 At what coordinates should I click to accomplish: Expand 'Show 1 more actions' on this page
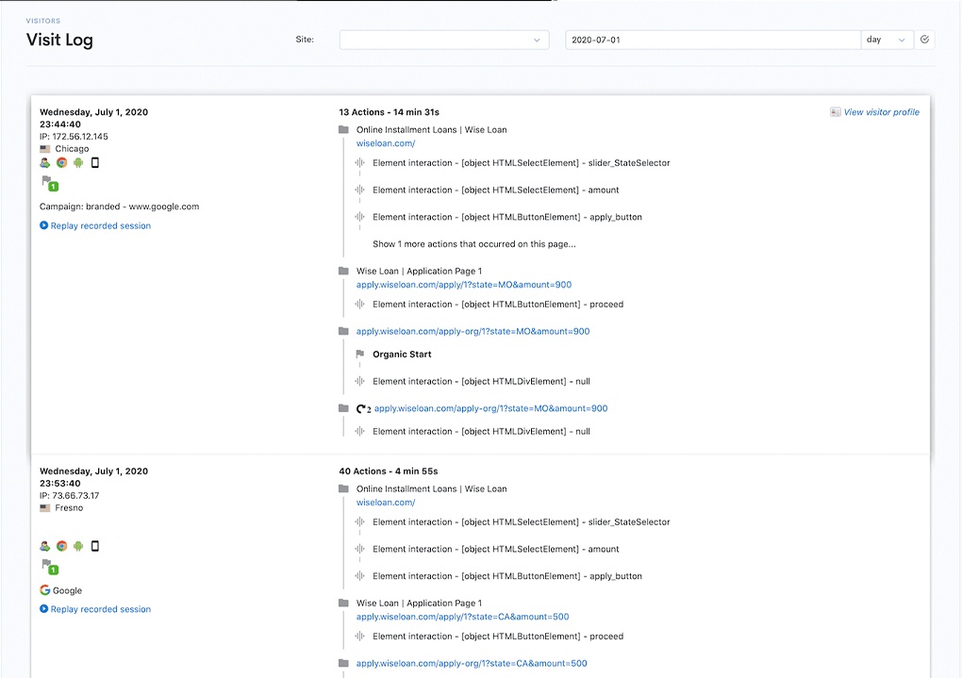pos(473,244)
